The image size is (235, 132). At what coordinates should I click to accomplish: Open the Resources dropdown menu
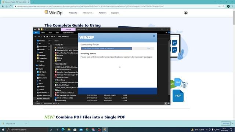pyautogui.click(x=88, y=13)
